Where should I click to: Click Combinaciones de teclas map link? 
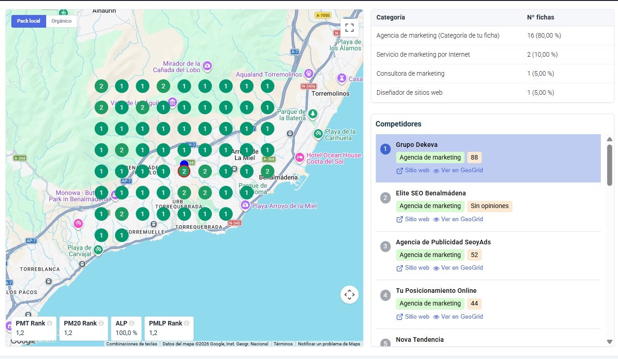coord(132,344)
